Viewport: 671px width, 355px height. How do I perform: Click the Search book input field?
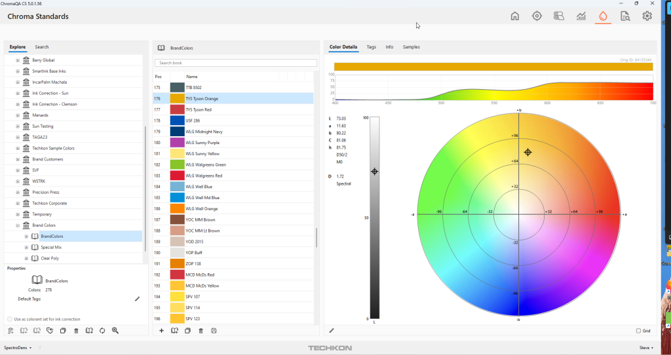[x=236, y=63]
